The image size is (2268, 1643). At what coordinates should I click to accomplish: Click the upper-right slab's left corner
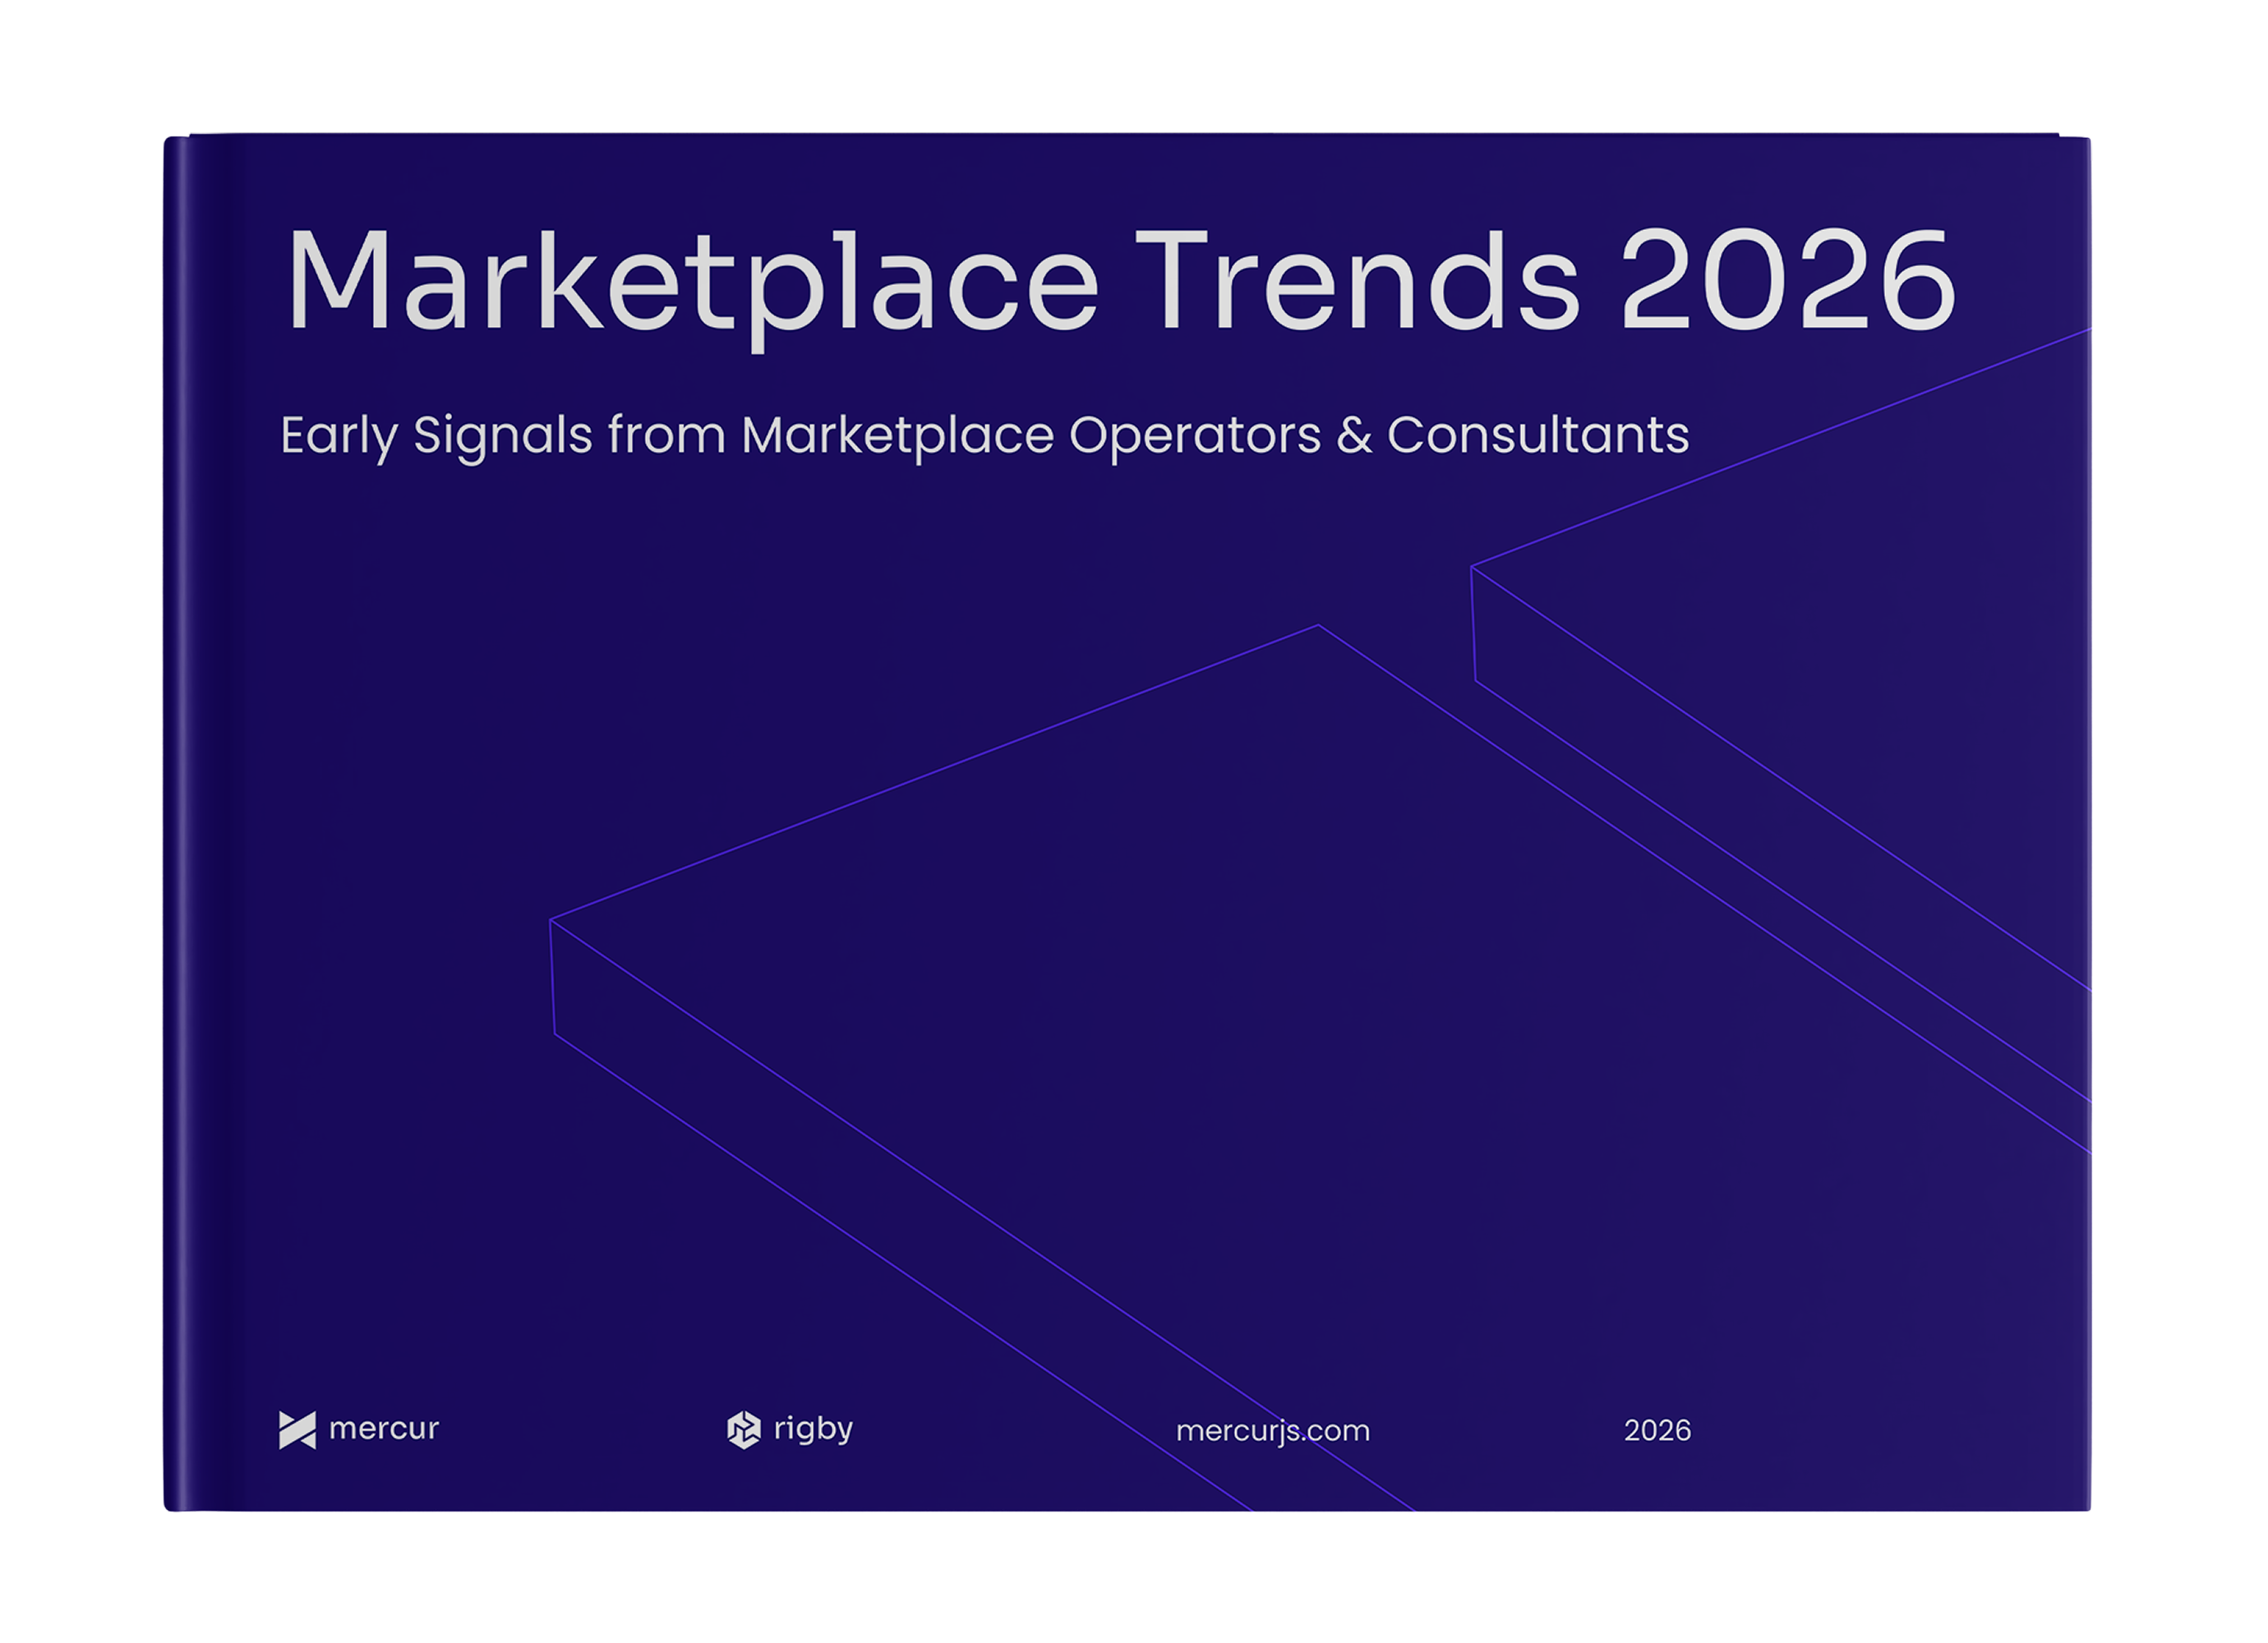pyautogui.click(x=1472, y=567)
